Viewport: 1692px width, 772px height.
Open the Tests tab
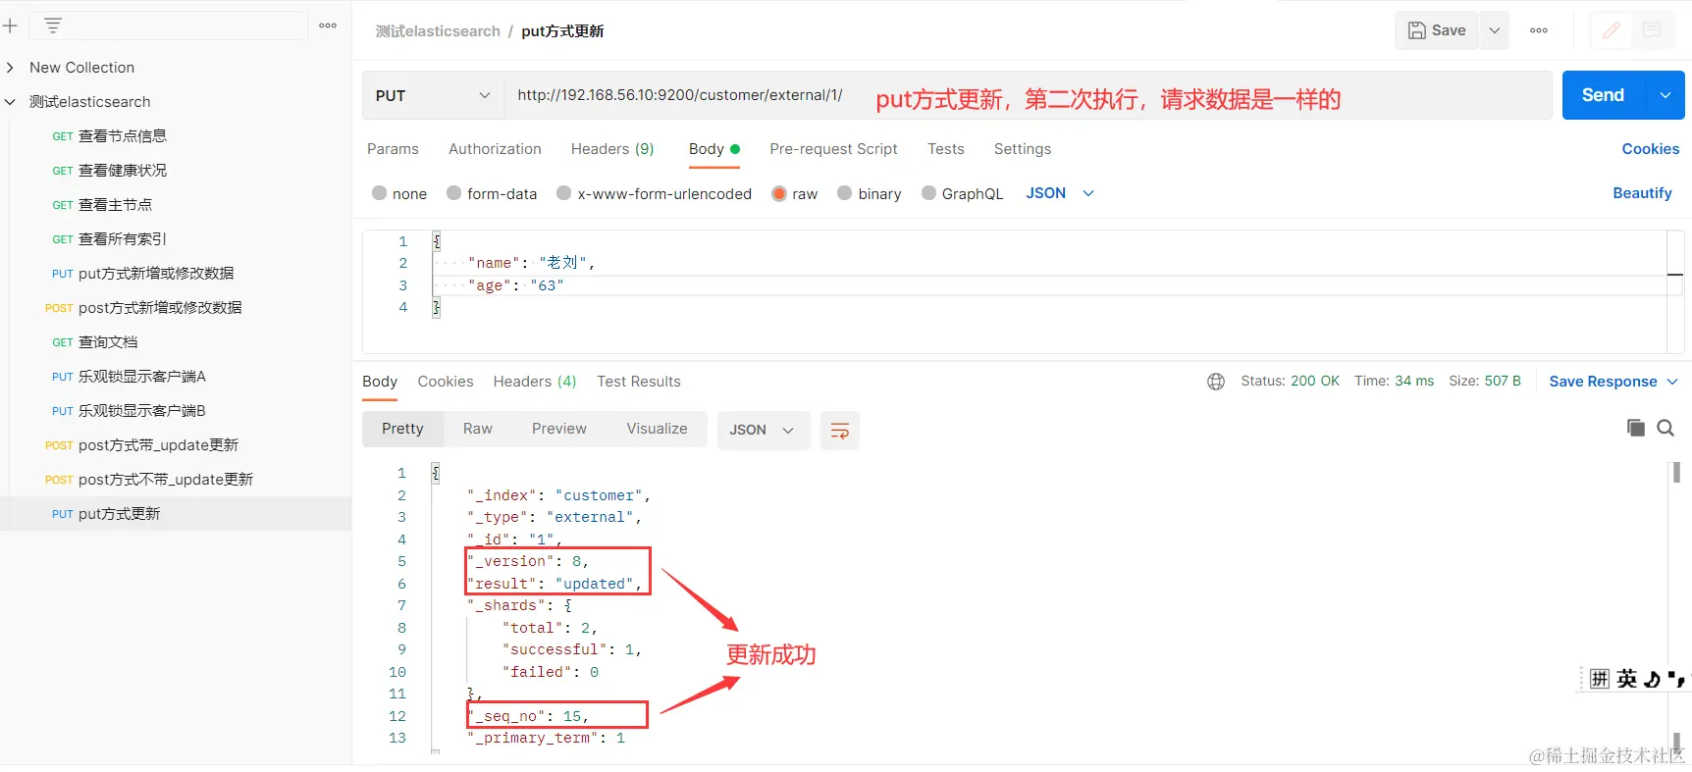point(946,149)
